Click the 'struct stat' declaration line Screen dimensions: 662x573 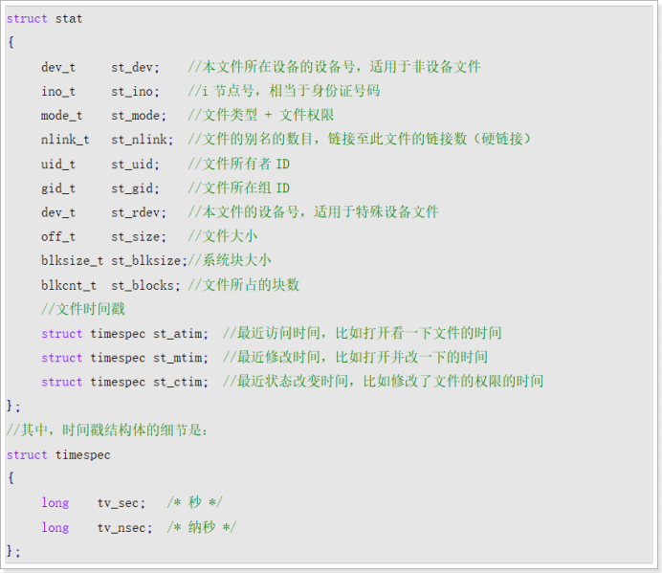(44, 18)
